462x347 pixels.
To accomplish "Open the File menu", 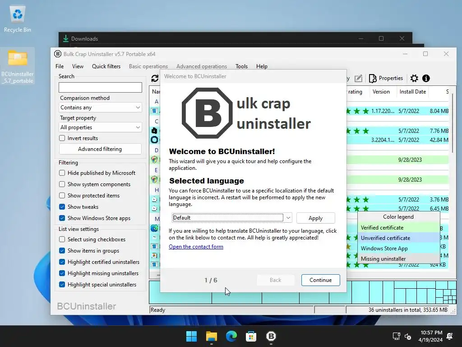I will [60, 66].
